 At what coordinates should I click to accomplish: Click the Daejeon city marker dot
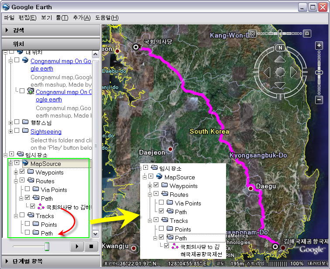(170, 149)
